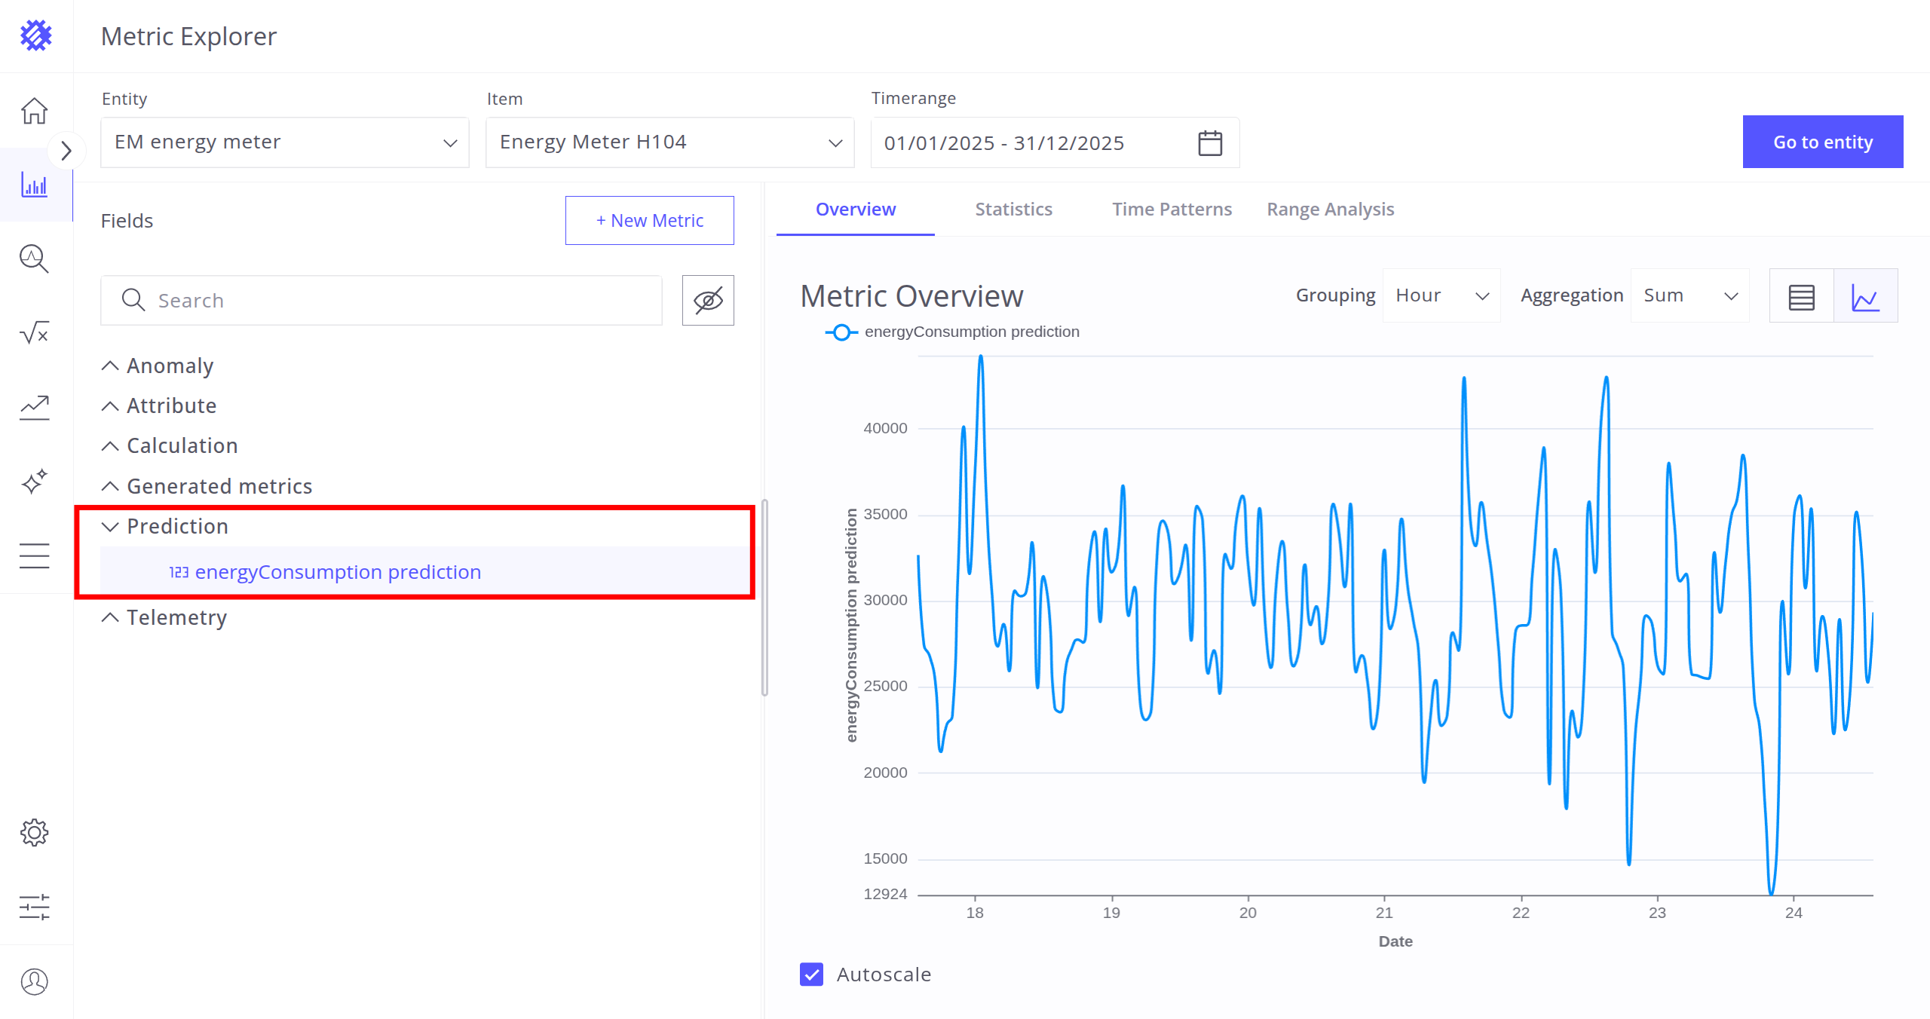The height and width of the screenshot is (1019, 1930).
Task: Click the AI sparkles sidebar icon
Action: point(35,481)
